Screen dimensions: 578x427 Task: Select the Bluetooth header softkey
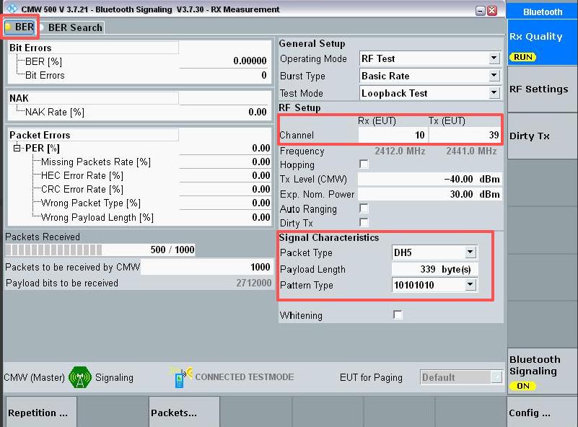click(542, 12)
